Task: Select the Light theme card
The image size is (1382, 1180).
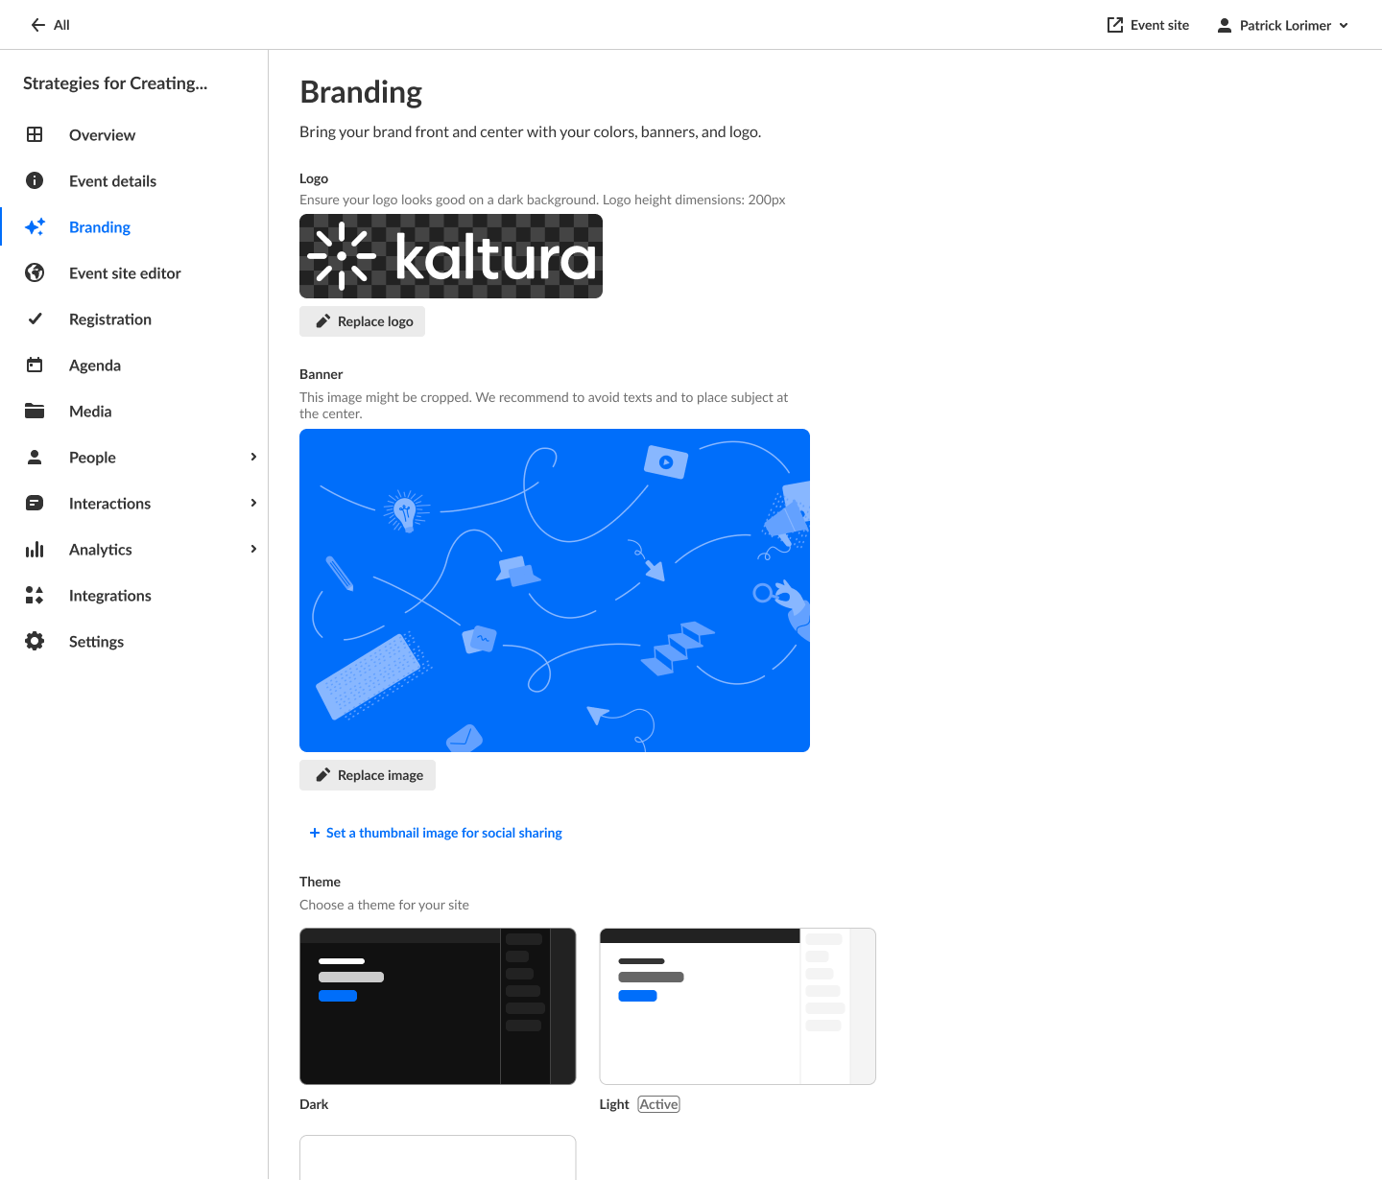Action: click(737, 1006)
